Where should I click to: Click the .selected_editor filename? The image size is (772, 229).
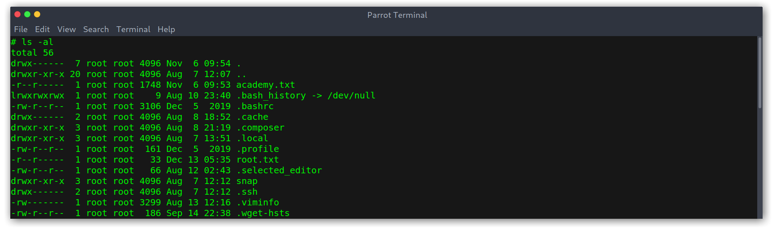click(x=279, y=171)
